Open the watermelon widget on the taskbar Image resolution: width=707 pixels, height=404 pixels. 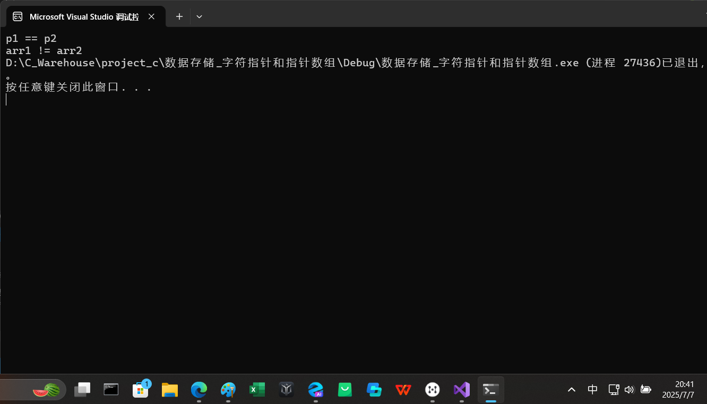(46, 390)
